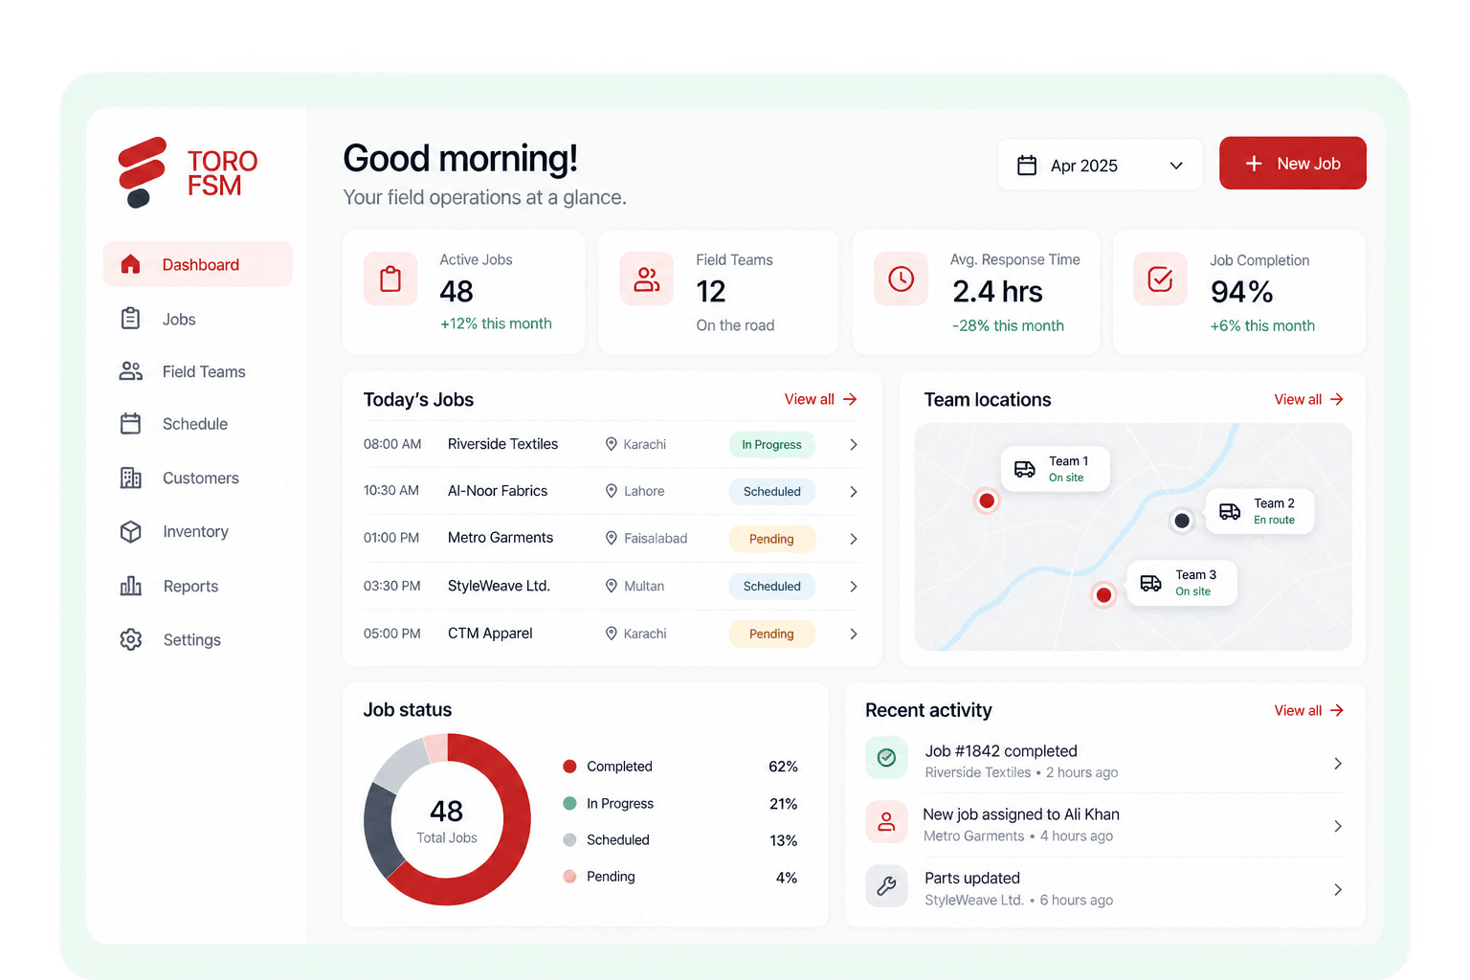Expand the Al-Noor Fabrics job row chevron
The image size is (1470, 980).
tap(854, 492)
